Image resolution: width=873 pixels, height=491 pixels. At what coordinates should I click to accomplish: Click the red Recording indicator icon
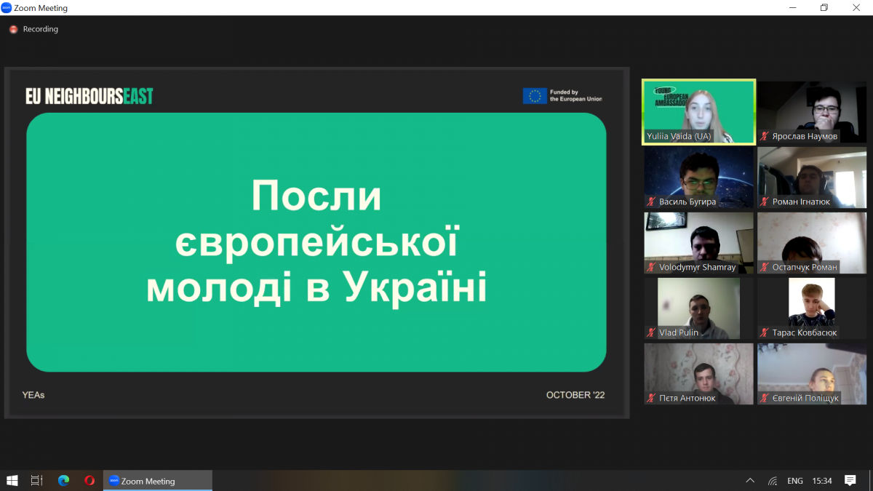pyautogui.click(x=13, y=29)
